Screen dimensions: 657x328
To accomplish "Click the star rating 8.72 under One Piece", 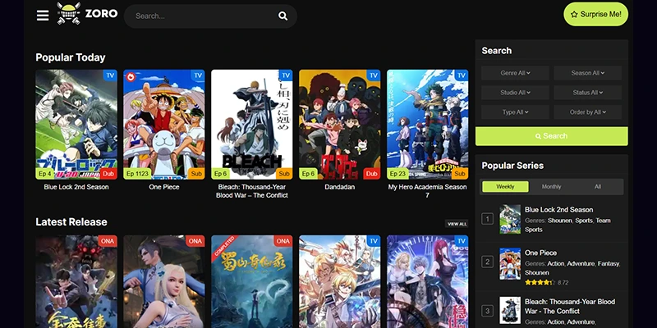I will tap(546, 282).
